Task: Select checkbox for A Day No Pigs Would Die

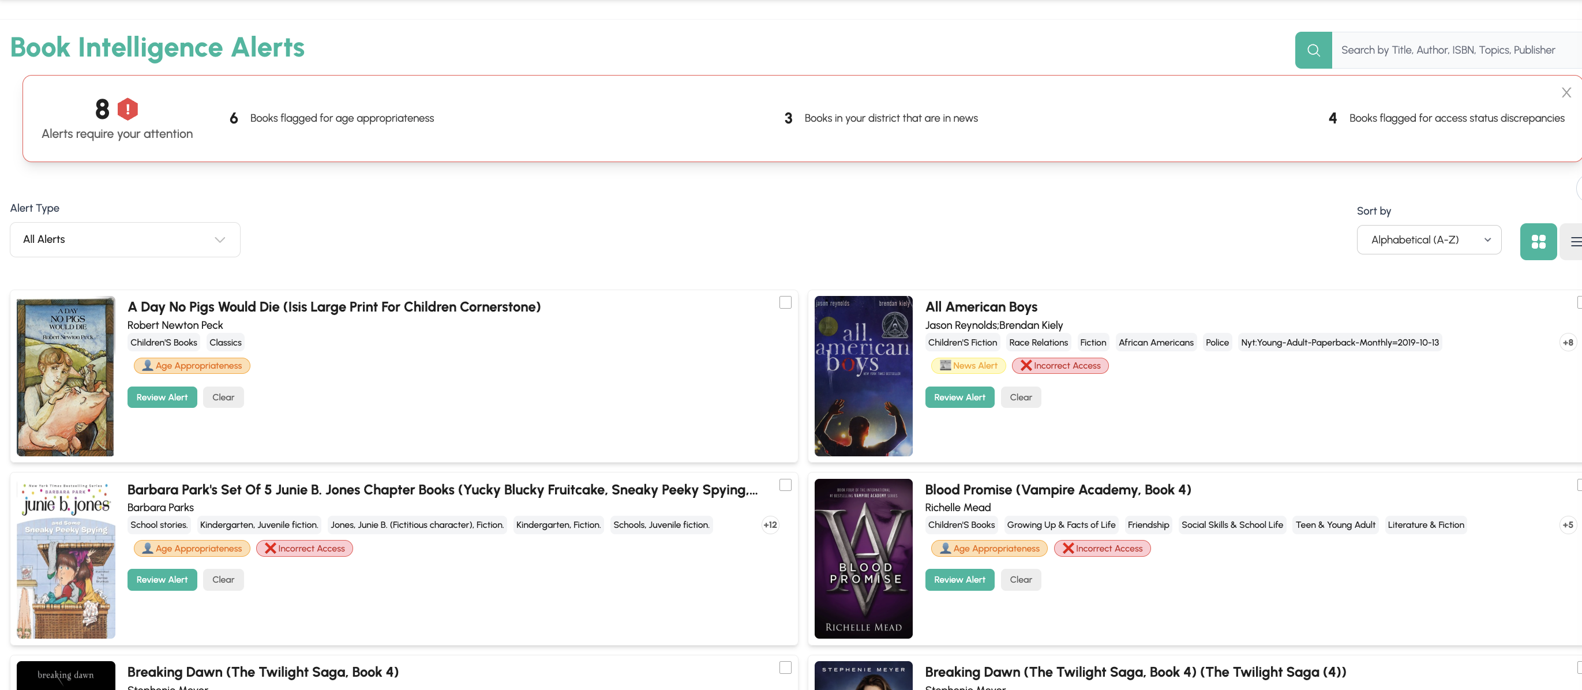Action: click(785, 303)
